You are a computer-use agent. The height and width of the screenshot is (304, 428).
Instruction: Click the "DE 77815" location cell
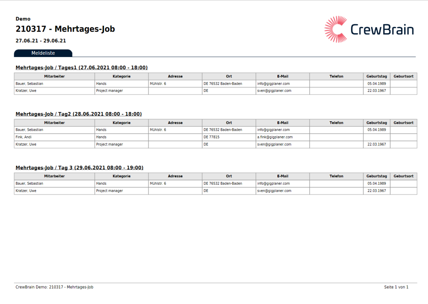click(x=212, y=137)
